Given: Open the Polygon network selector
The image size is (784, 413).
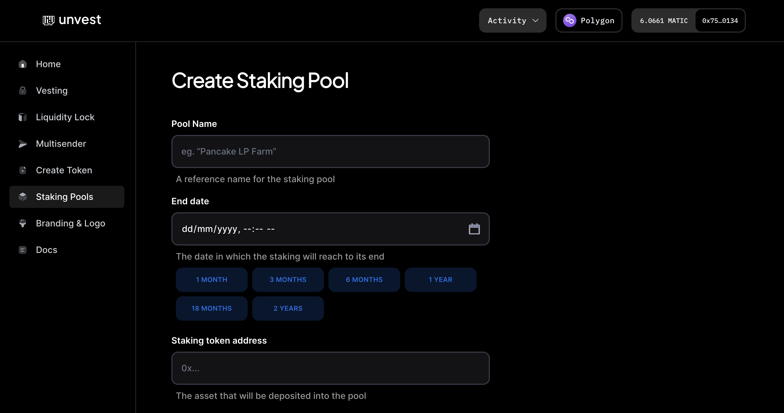Looking at the screenshot, I should (589, 20).
